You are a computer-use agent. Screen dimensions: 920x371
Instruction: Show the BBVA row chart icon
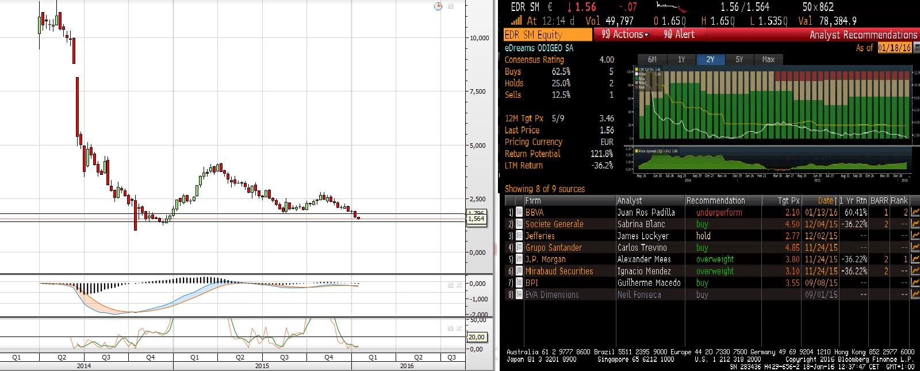[x=915, y=212]
